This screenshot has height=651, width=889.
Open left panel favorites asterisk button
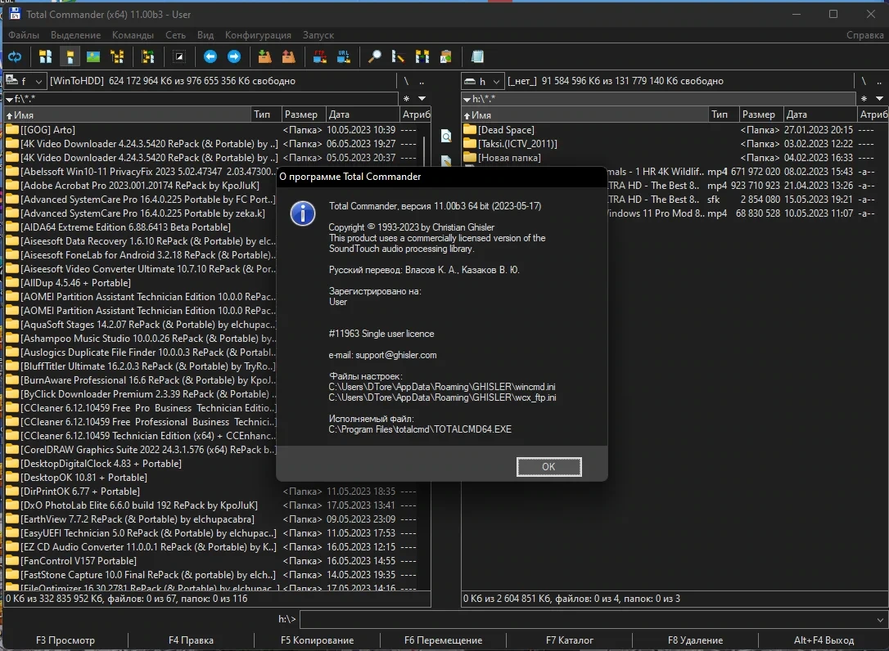click(x=407, y=99)
